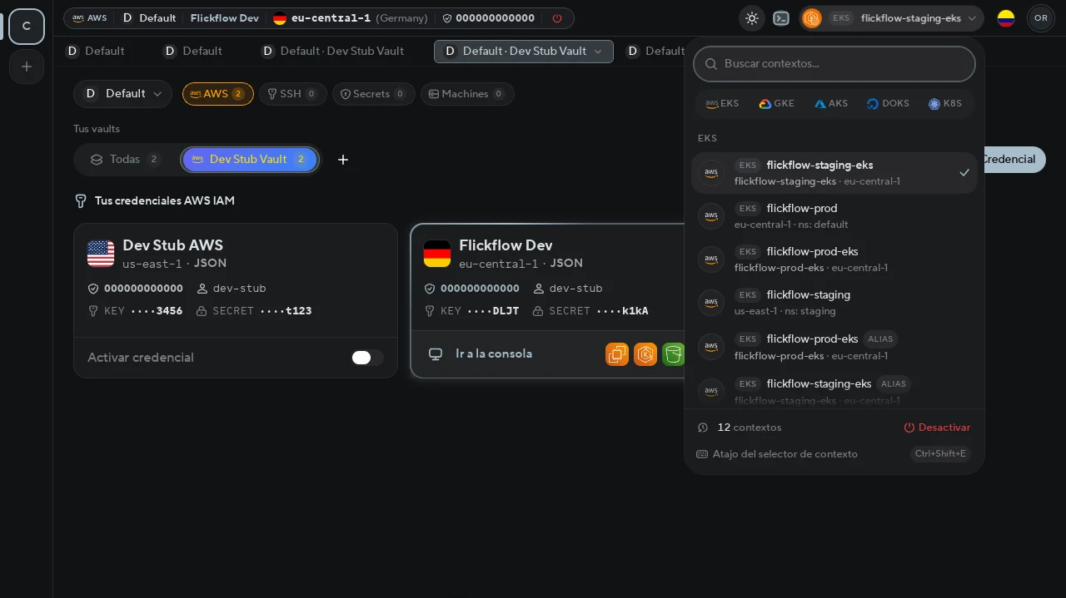Open the Machines tab
The width and height of the screenshot is (1066, 598).
tap(467, 94)
